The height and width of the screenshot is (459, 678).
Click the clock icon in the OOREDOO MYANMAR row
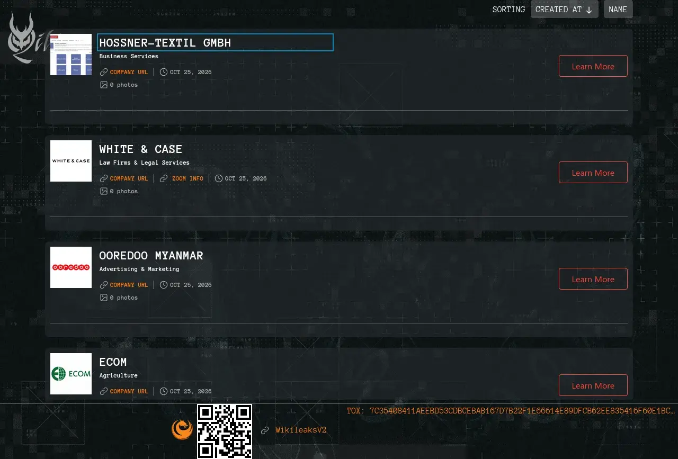(164, 285)
